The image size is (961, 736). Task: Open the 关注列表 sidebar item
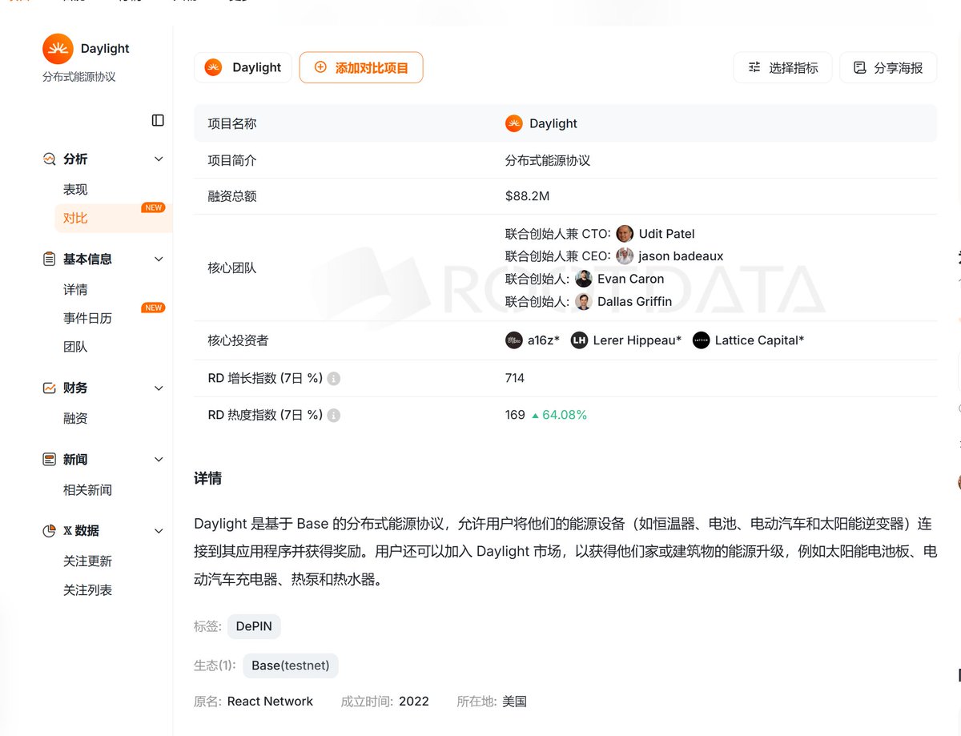(x=87, y=589)
